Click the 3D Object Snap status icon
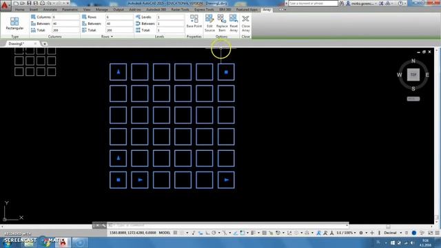Viewport: 441px width, 248px height. (278, 233)
